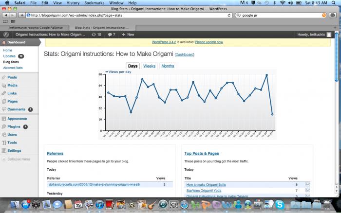Open the WordPress logo menu
The height and width of the screenshot is (213, 341).
point(6,35)
